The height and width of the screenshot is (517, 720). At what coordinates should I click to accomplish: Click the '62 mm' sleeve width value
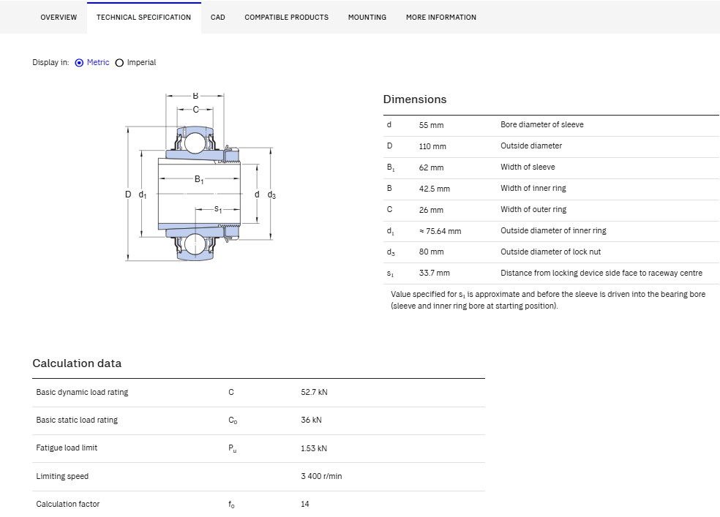(x=431, y=167)
